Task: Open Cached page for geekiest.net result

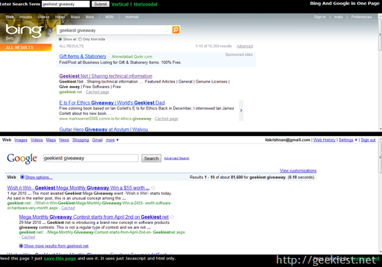Action: pos(97,92)
